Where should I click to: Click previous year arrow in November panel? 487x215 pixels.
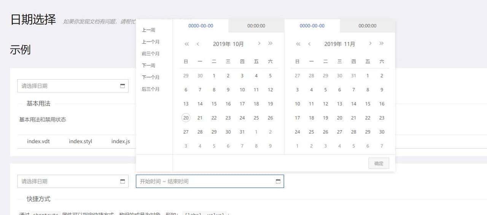point(298,44)
